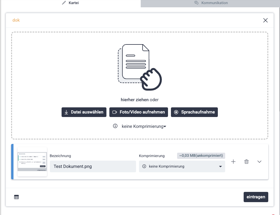Image resolution: width=280 pixels, height=215 pixels.
Task: Delete the file with trash icon
Action: tap(247, 161)
